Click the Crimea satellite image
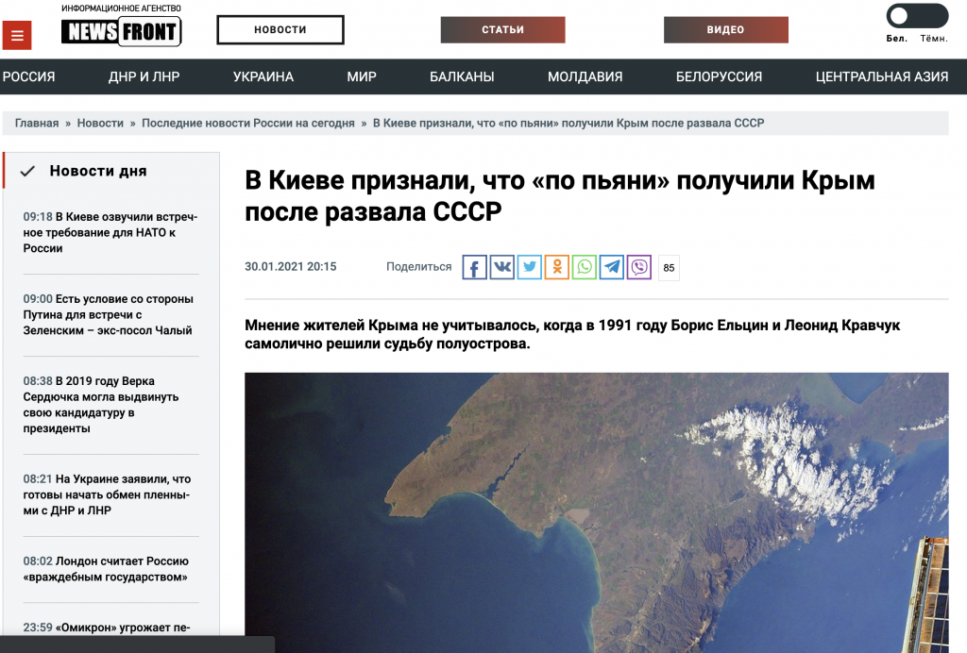This screenshot has height=653, width=967. click(597, 512)
